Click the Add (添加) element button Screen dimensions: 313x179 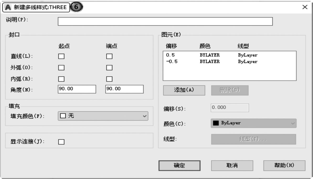[184, 90]
